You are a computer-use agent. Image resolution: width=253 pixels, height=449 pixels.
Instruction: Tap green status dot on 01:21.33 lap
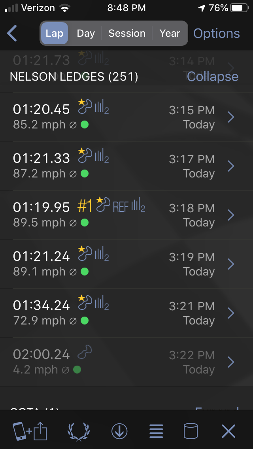pos(84,174)
